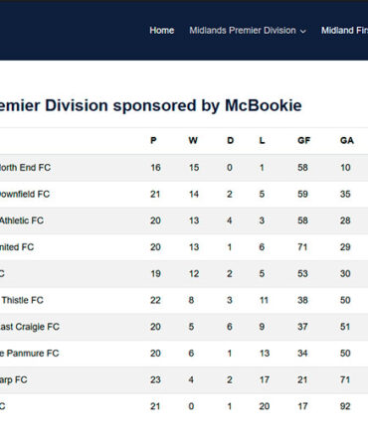Click the GF column header
The width and height of the screenshot is (368, 437).
(x=304, y=140)
